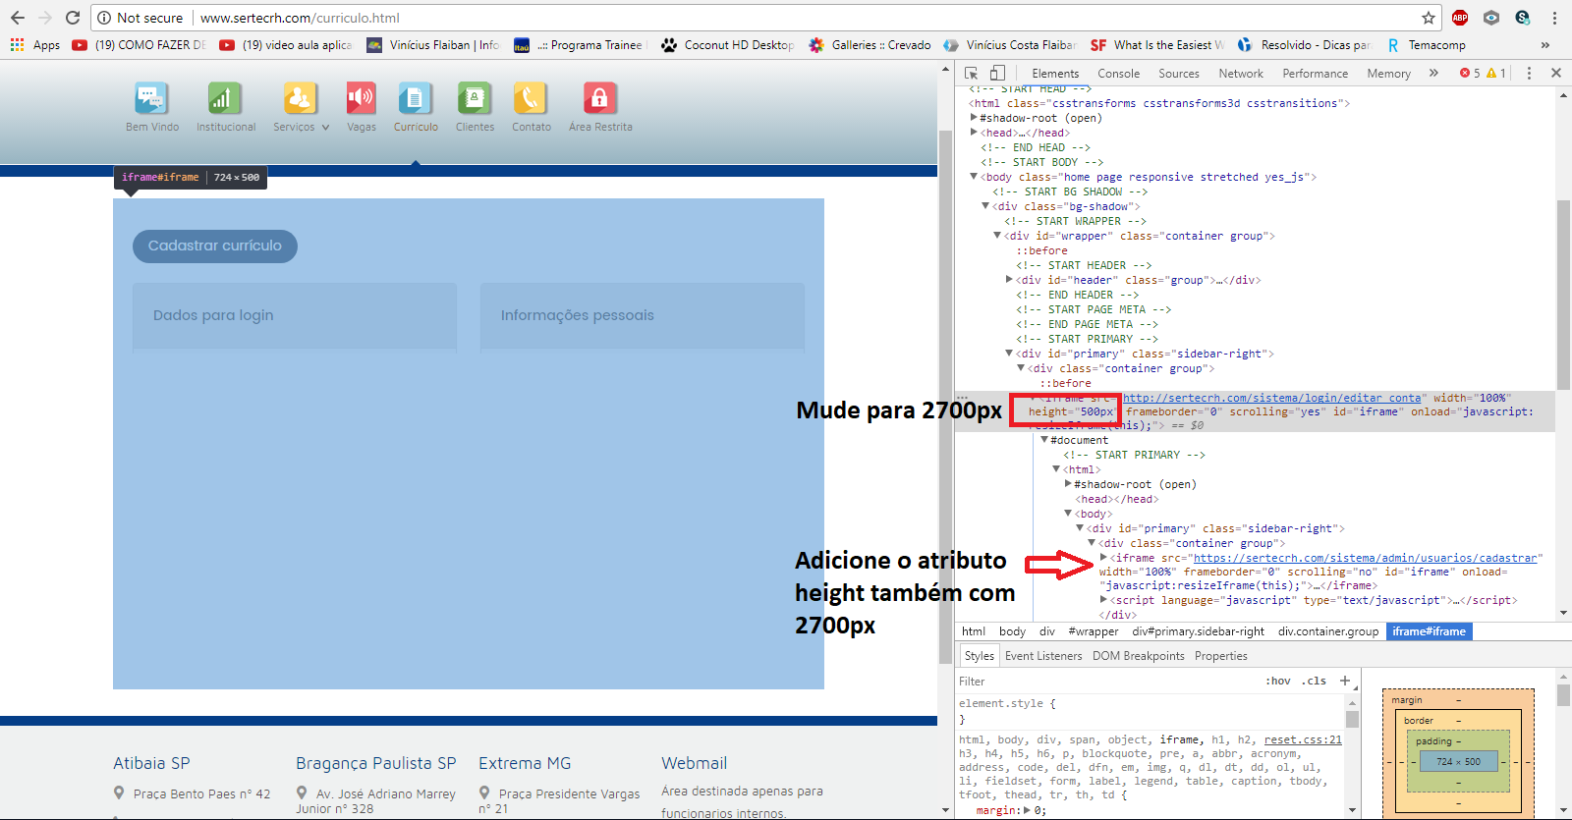Switch to the Sources tab
Image resolution: width=1572 pixels, height=820 pixels.
1179,74
